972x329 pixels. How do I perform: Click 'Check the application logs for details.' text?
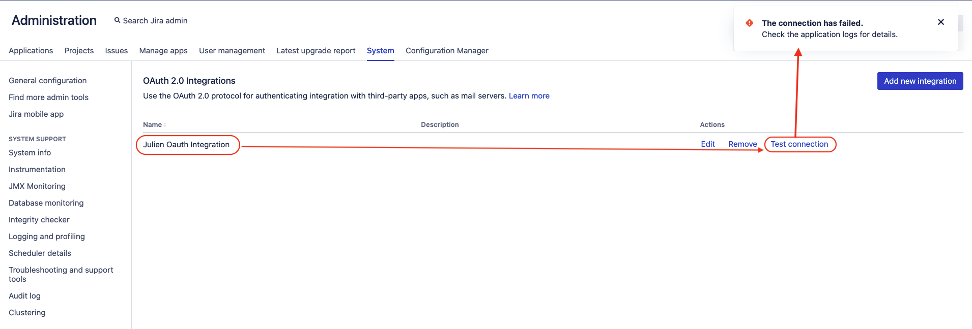tap(830, 35)
